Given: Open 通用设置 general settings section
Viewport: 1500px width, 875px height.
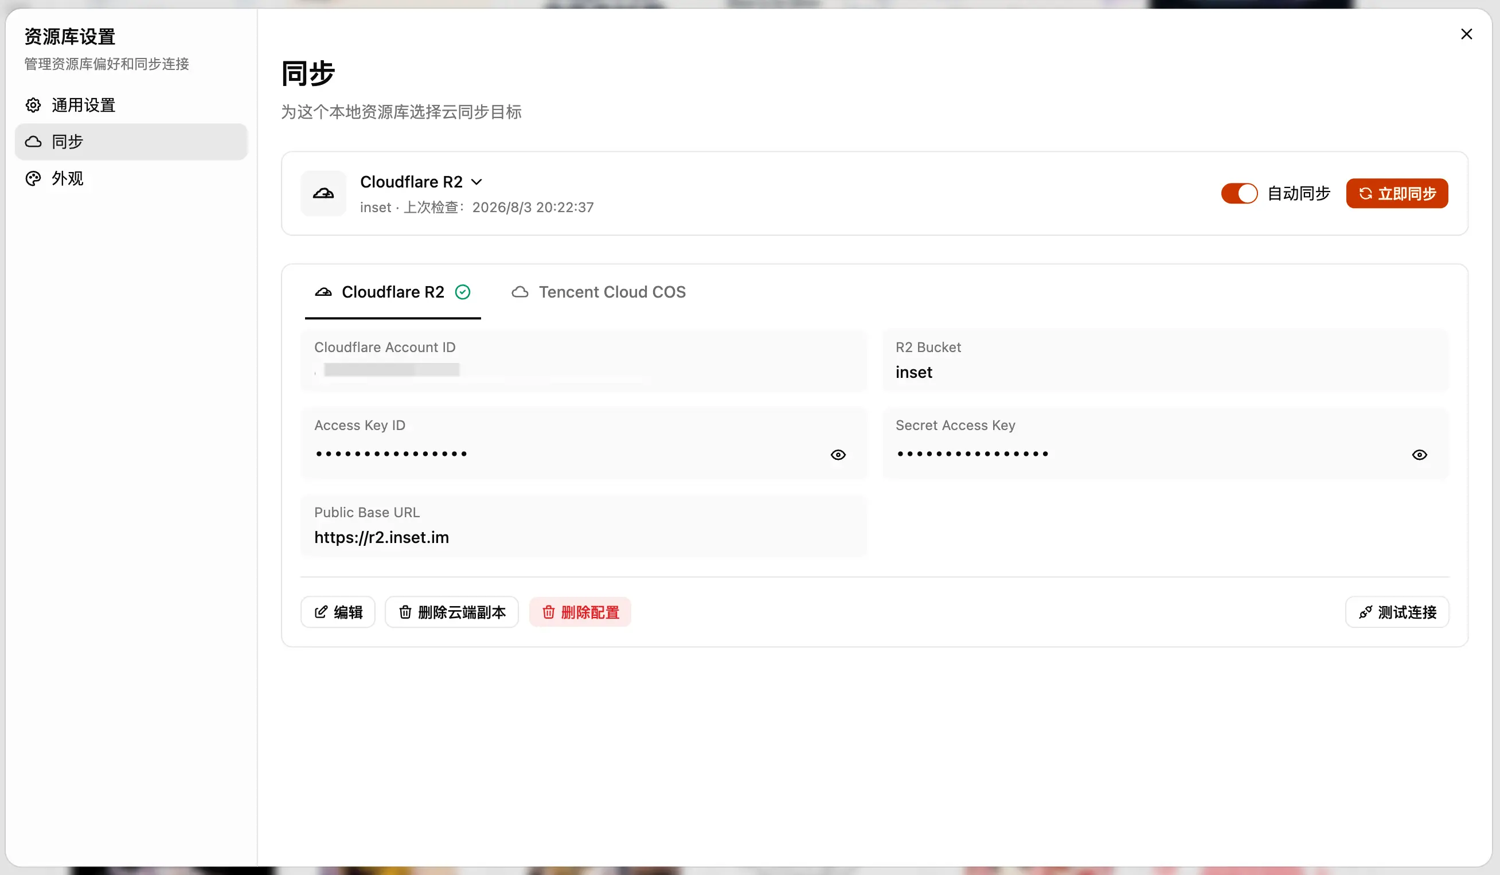Looking at the screenshot, I should tap(131, 106).
